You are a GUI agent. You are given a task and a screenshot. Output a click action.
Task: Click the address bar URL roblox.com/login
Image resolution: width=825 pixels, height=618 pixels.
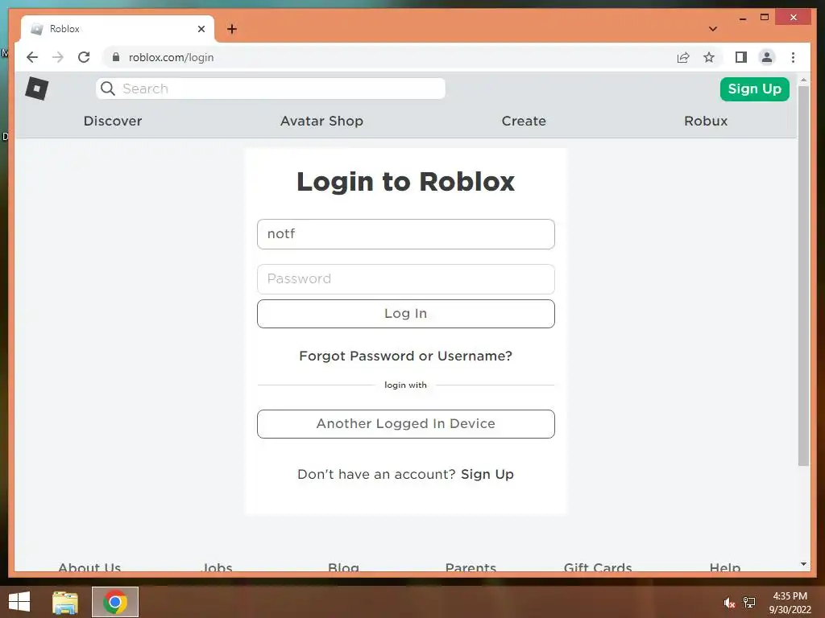pos(171,57)
